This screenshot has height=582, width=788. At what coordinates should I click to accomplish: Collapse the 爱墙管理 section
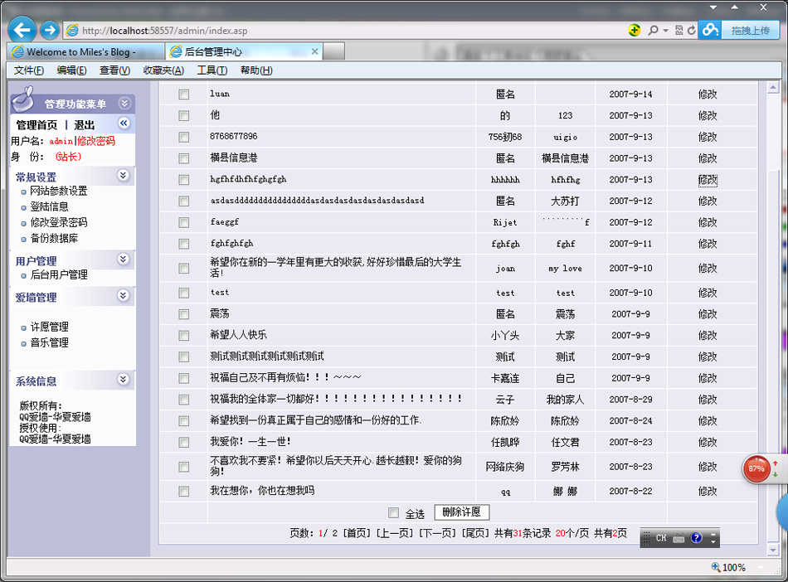click(123, 296)
